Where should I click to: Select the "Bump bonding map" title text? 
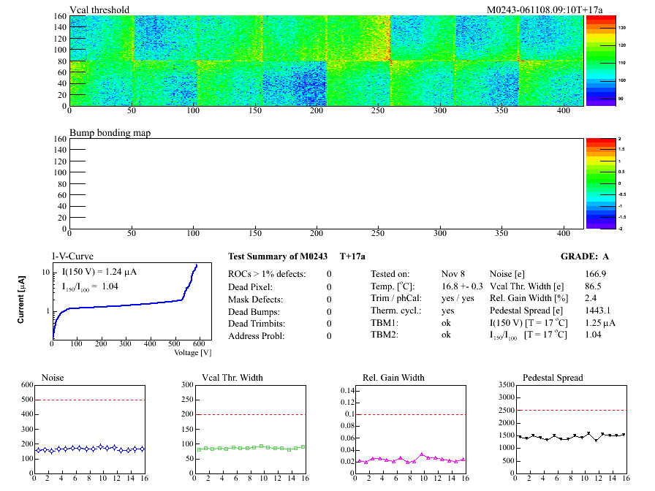[110, 134]
